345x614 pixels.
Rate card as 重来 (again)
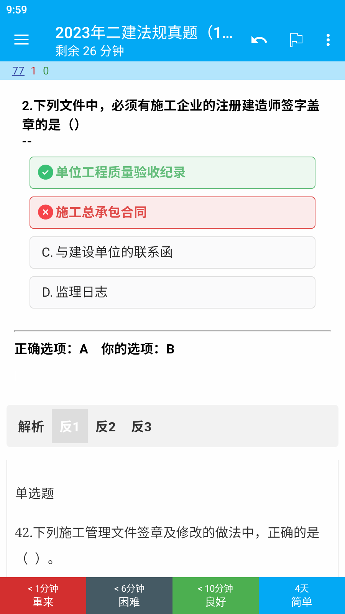43,596
